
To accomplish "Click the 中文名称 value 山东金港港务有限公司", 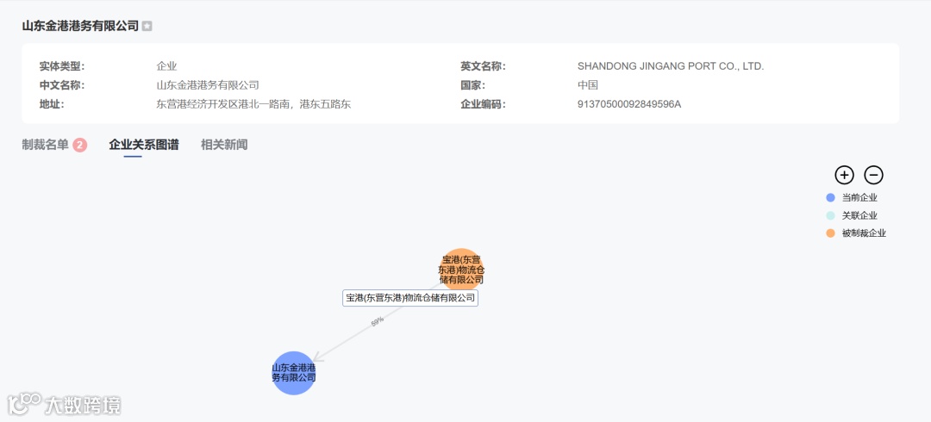I will pos(208,85).
